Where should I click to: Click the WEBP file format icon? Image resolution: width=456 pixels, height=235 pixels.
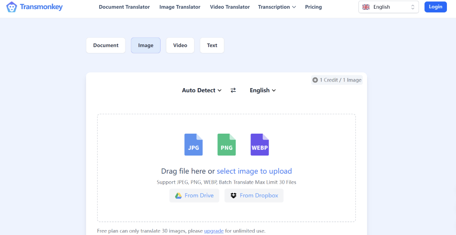[x=259, y=144]
